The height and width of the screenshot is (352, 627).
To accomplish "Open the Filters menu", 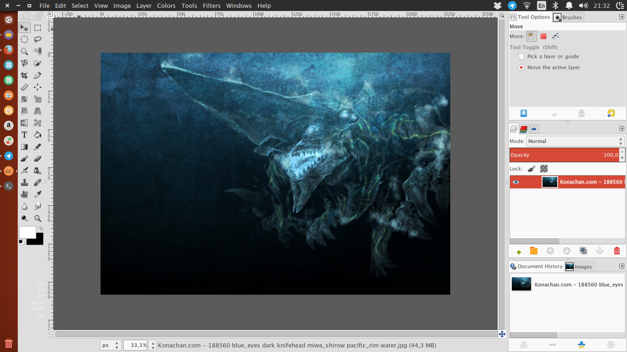I will tap(211, 5).
